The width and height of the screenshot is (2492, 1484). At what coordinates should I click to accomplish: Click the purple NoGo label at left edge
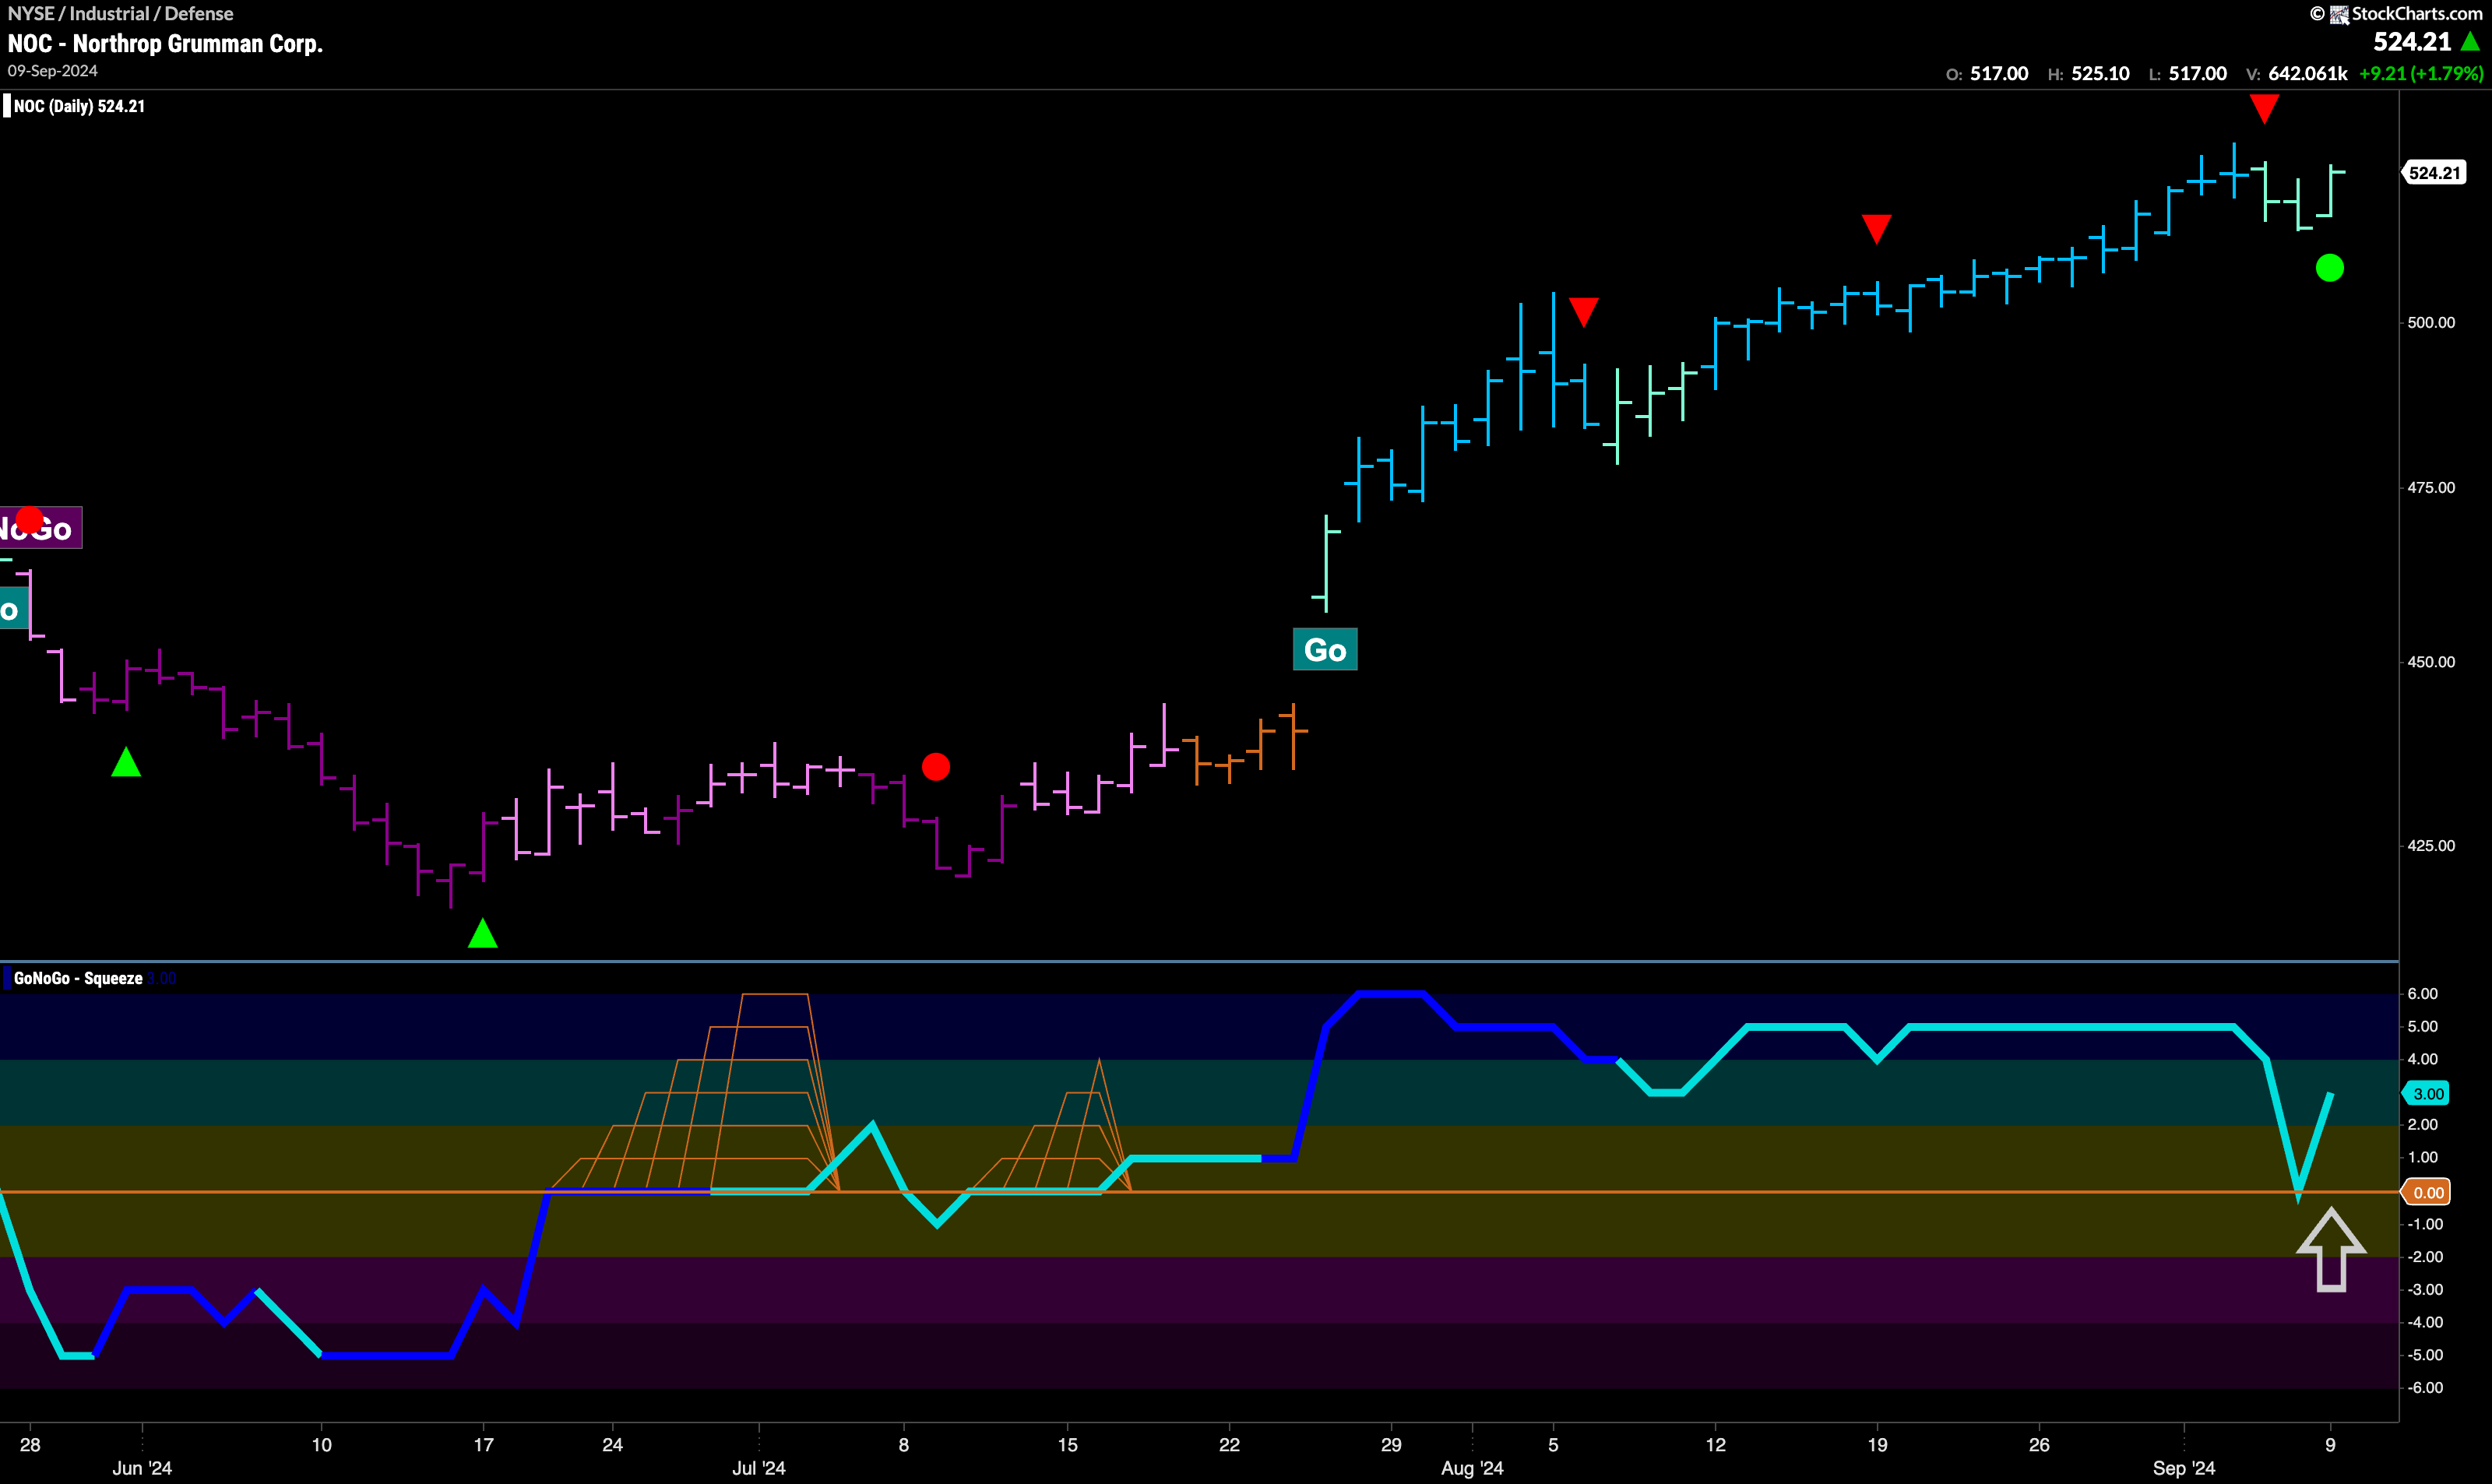pos(40,528)
